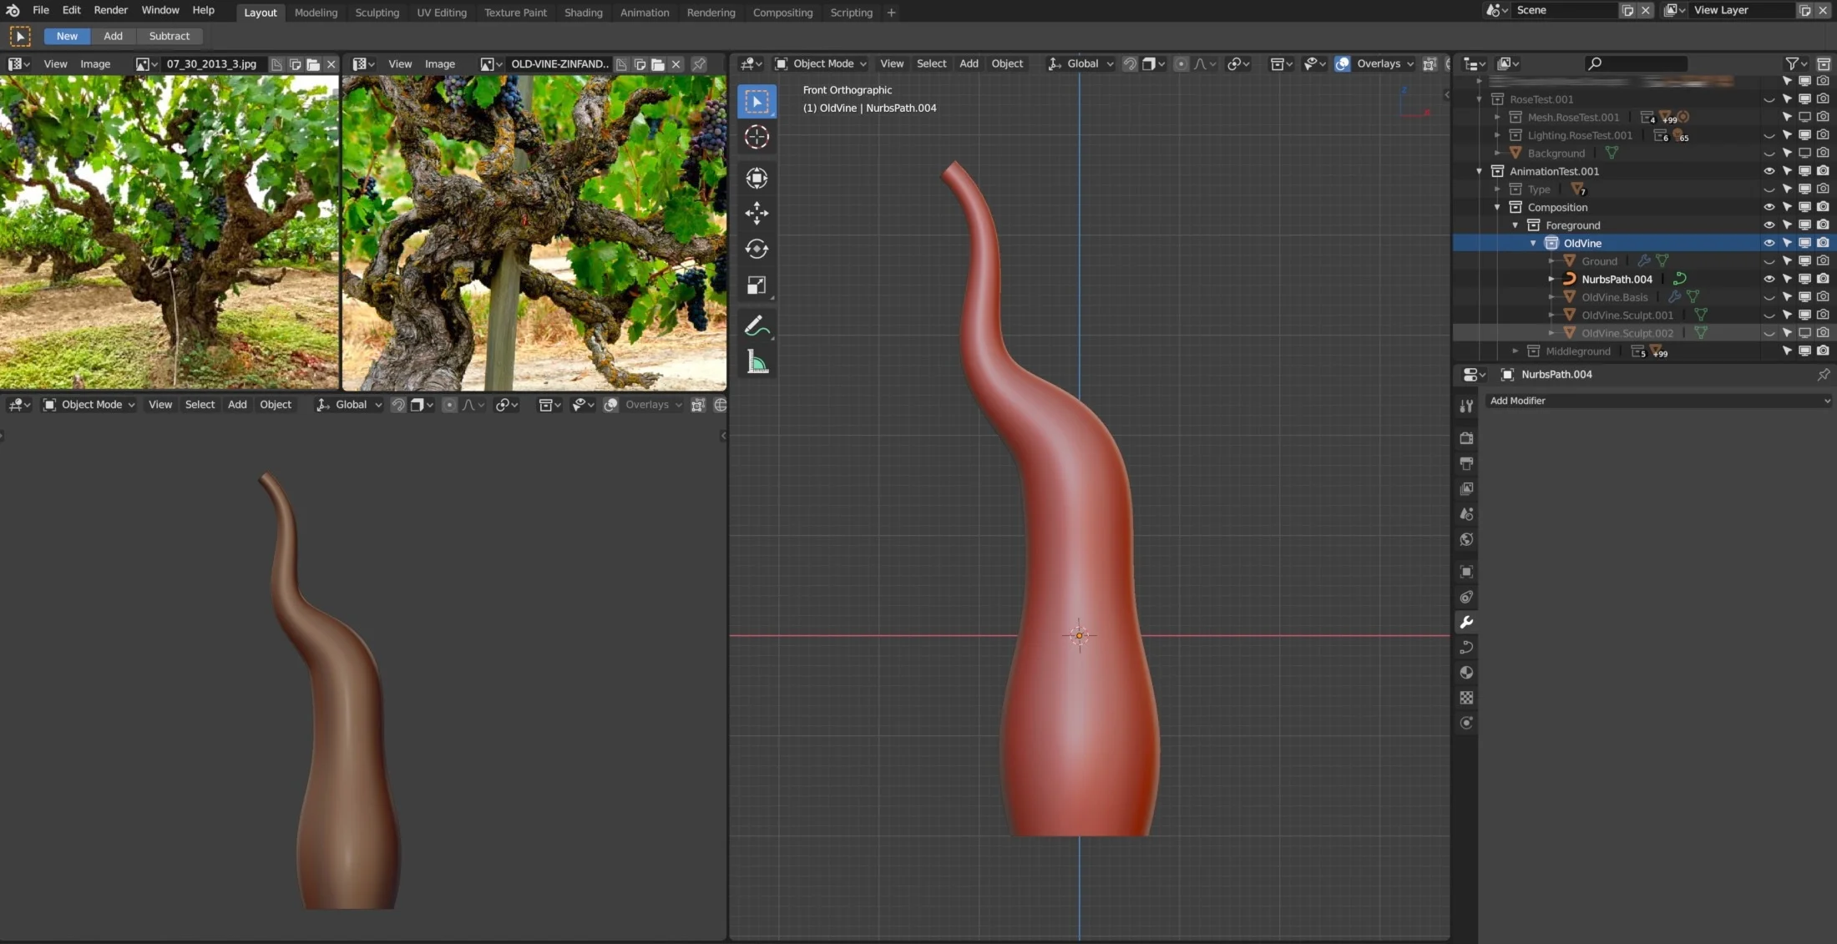
Task: Open the Render menu
Action: click(x=110, y=10)
